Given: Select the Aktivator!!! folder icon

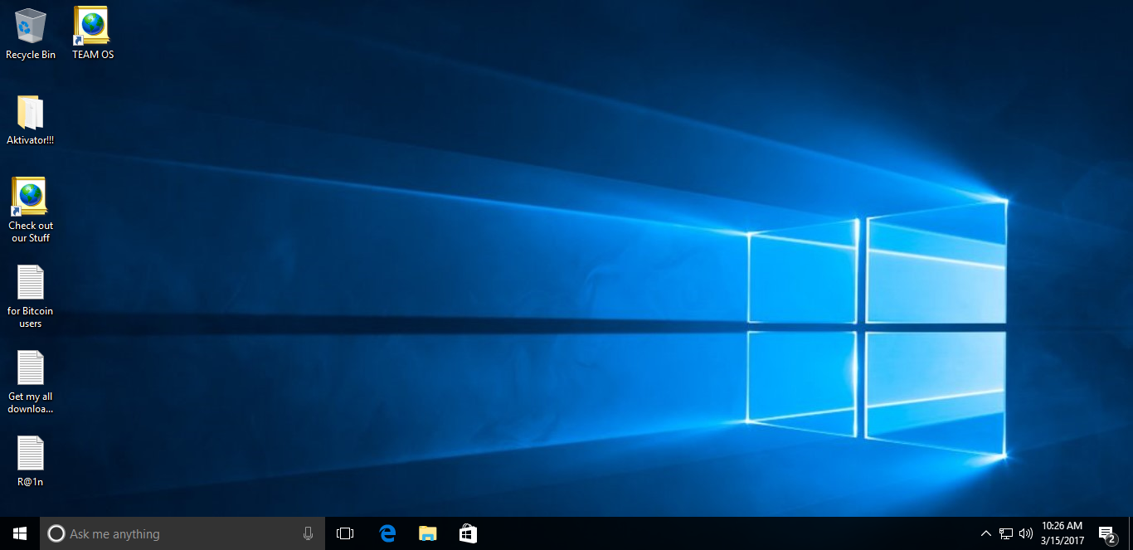Looking at the screenshot, I should pyautogui.click(x=31, y=119).
